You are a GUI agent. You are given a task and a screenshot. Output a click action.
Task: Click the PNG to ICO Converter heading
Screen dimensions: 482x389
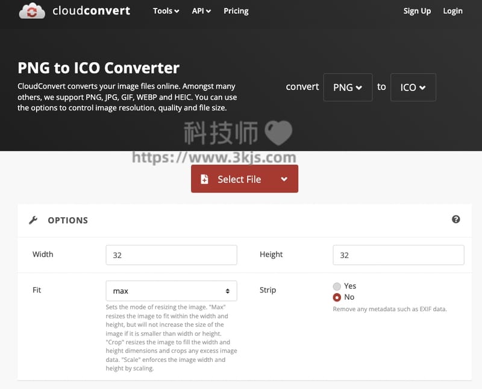(98, 68)
